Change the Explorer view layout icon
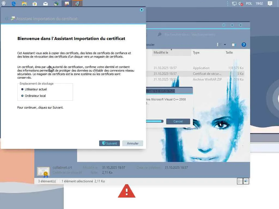 [x=219, y=45]
